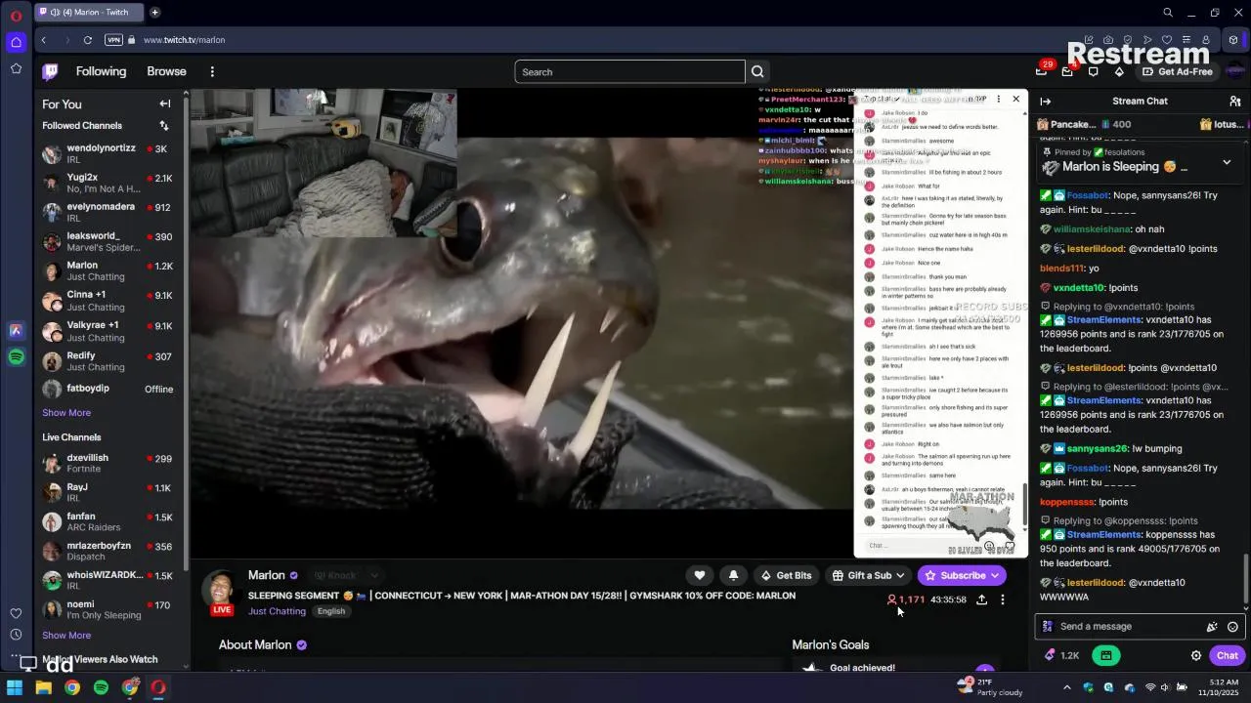This screenshot has height=703, width=1251.
Task: Select wendolynortizz channel in sidebar
Action: (x=108, y=153)
